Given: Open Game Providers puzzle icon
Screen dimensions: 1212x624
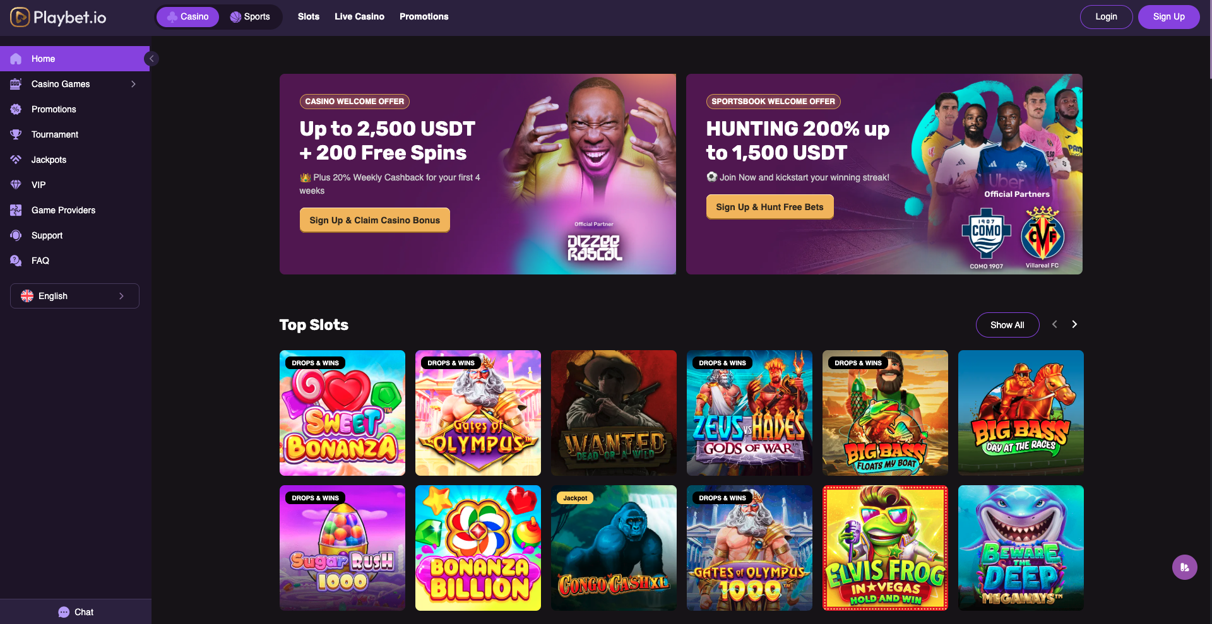Looking at the screenshot, I should [x=16, y=210].
